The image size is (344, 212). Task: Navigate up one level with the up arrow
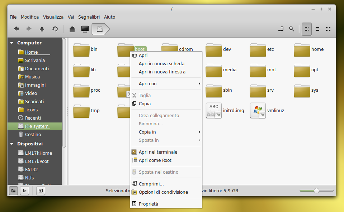click(42, 29)
